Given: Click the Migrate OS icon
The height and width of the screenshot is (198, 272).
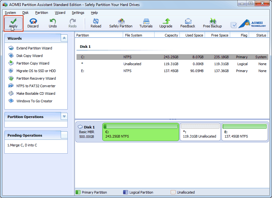Looking at the screenshot, I should 11,71.
